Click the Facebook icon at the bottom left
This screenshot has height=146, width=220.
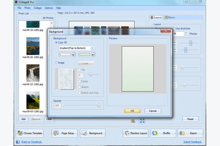click(18, 142)
